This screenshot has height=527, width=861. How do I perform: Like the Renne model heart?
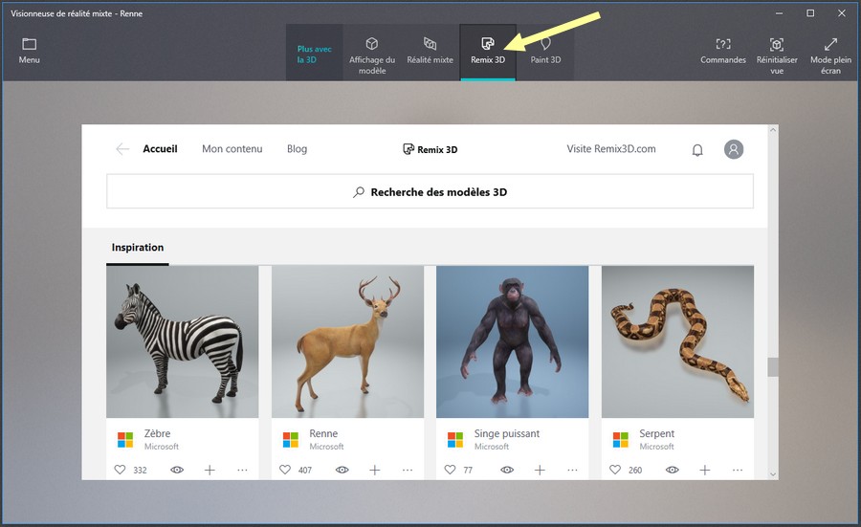284,470
